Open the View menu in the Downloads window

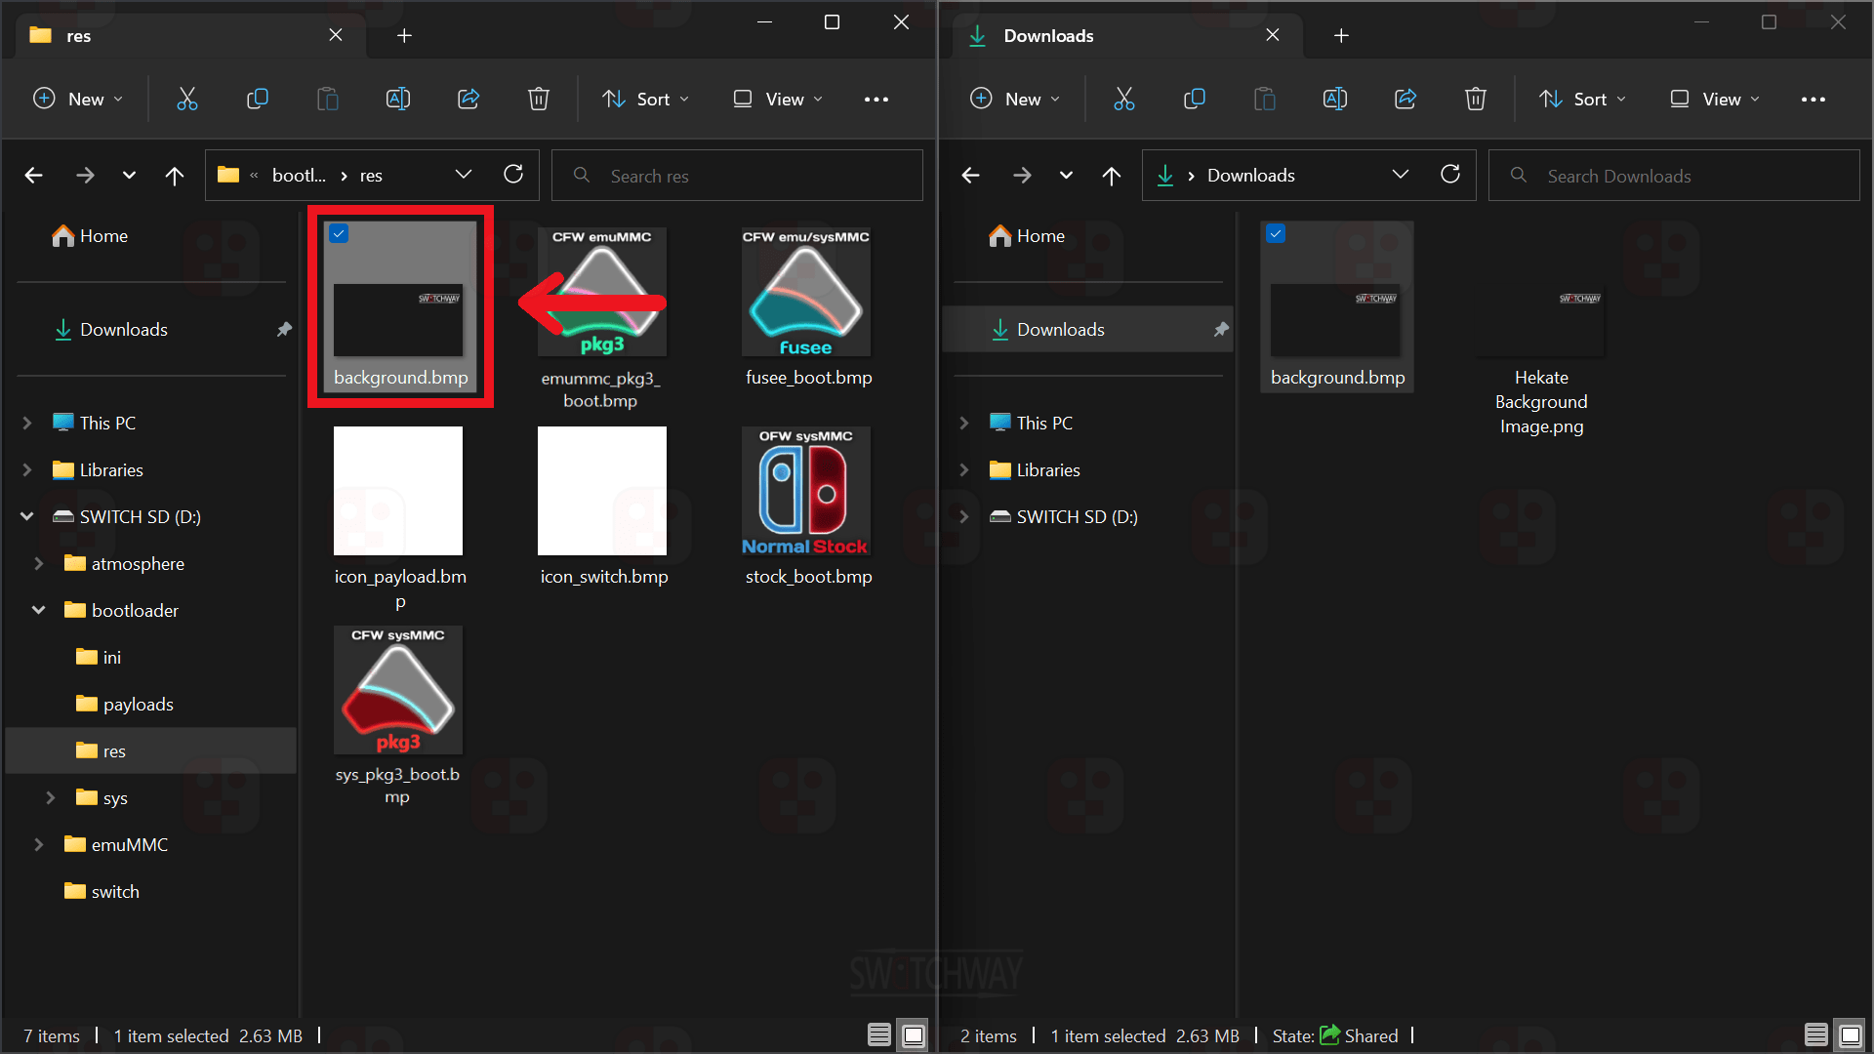(1714, 99)
